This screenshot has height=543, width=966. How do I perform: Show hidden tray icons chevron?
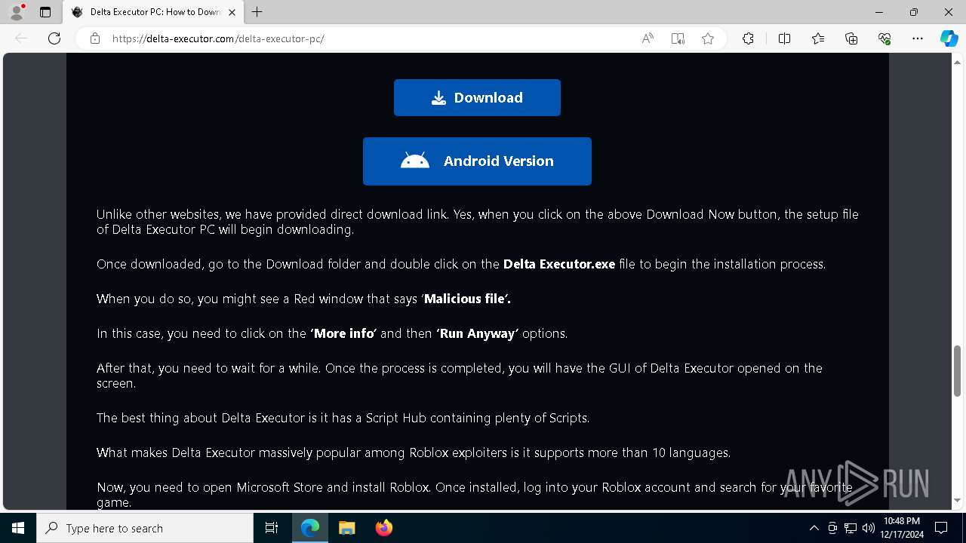tap(814, 528)
